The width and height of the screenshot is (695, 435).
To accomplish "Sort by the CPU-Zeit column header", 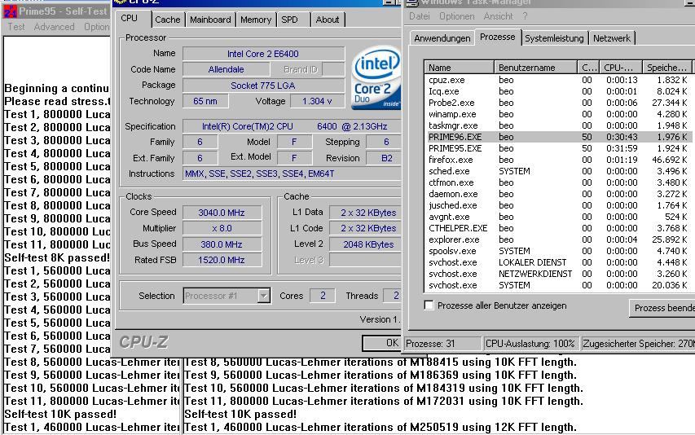I will coord(621,68).
